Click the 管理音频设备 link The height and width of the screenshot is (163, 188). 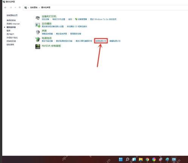click(x=76, y=34)
